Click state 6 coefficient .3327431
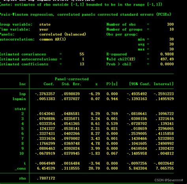Image resolution: width=187 pixels, height=184 pixels. (x=46, y=134)
